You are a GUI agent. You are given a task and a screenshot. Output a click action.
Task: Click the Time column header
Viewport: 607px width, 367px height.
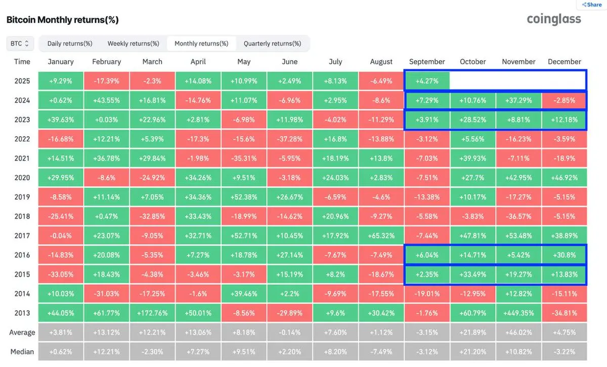tap(22, 62)
